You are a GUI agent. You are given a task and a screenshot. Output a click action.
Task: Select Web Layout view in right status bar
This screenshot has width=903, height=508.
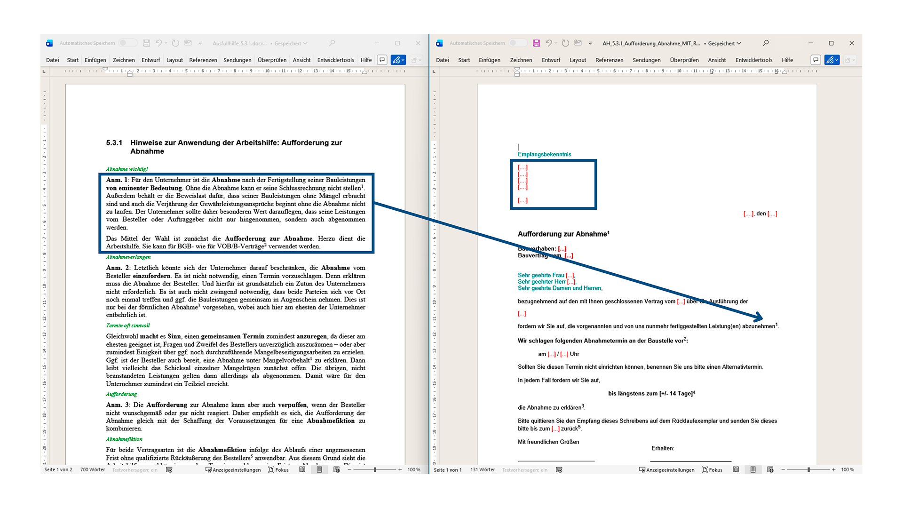point(770,470)
